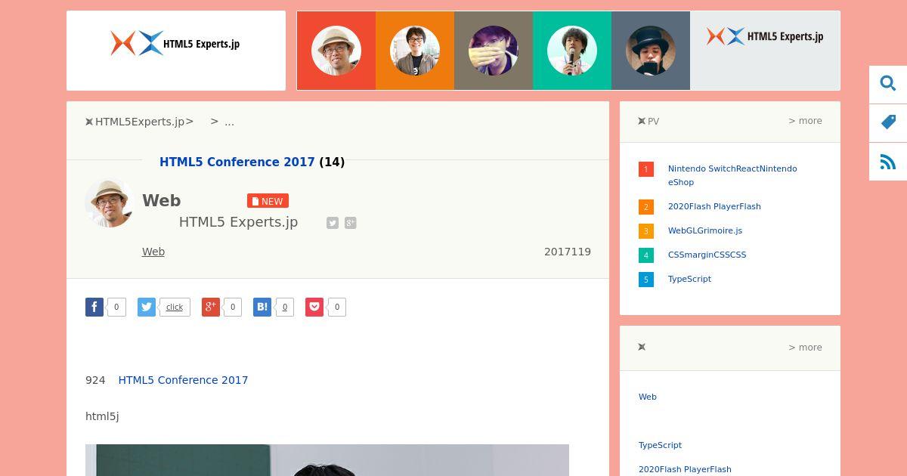The image size is (907, 476).
Task: Click the red NEW badge
Action: (x=268, y=201)
